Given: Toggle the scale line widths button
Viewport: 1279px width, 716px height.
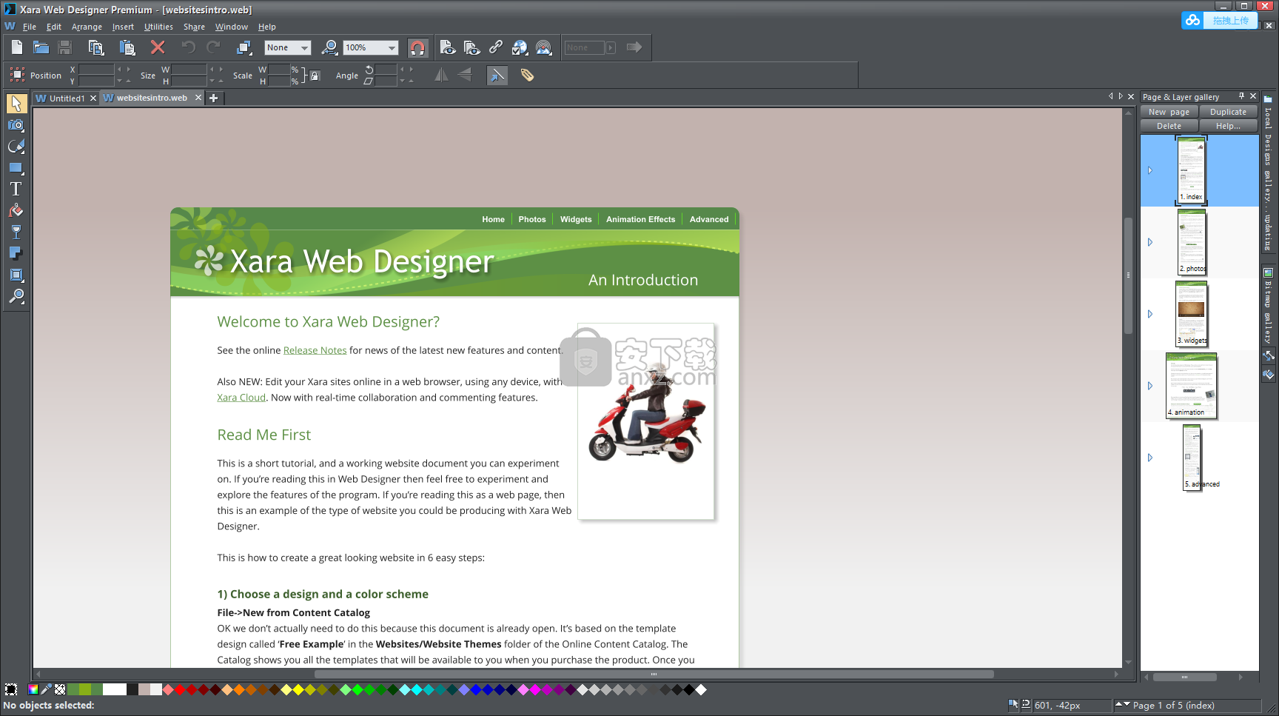Looking at the screenshot, I should tap(497, 75).
